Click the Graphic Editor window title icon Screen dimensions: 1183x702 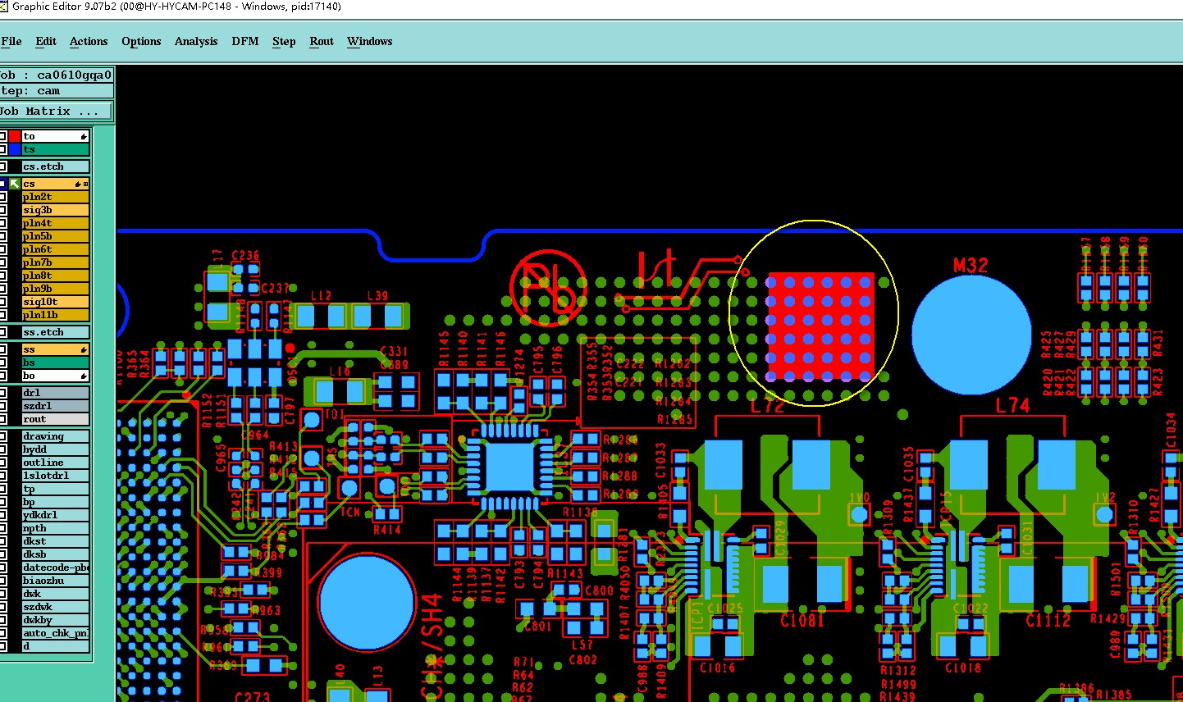[4, 7]
